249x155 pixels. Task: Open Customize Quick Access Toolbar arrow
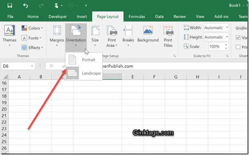[x=86, y=5]
